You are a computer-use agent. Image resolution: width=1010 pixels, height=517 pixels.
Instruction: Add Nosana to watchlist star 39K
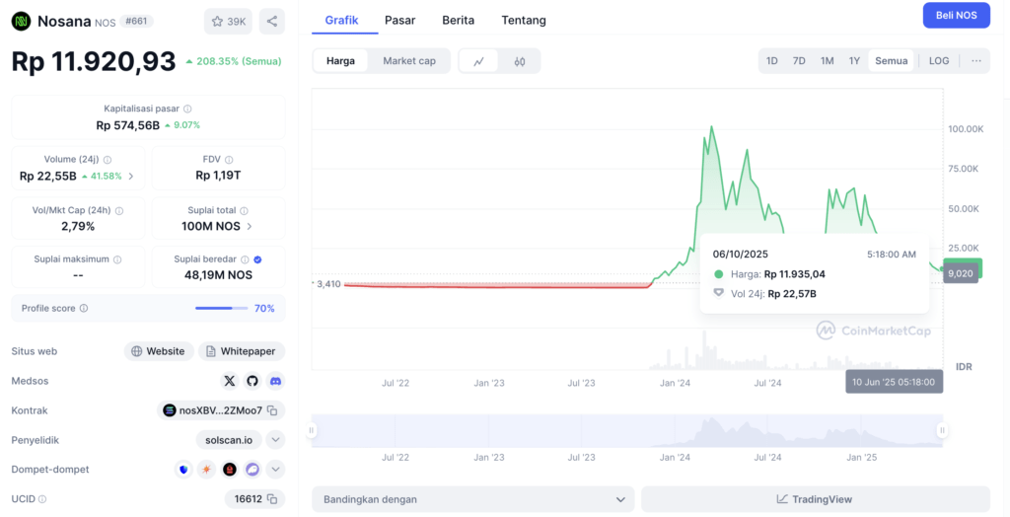coord(228,22)
